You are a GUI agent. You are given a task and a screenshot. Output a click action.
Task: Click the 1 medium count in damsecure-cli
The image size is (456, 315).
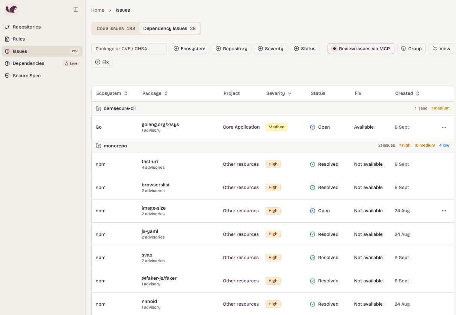tap(440, 108)
